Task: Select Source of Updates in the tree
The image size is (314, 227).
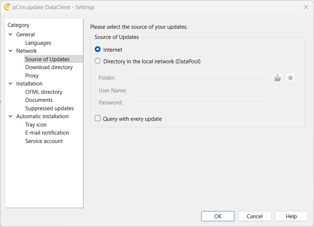Action: coord(47,59)
